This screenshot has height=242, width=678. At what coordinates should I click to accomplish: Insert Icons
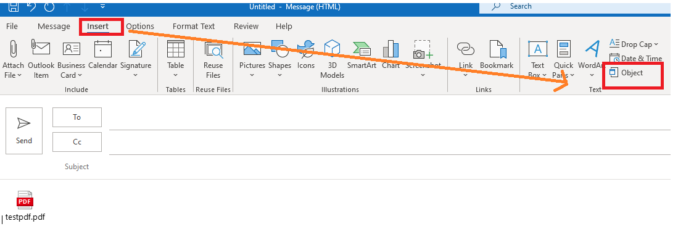[x=306, y=55]
